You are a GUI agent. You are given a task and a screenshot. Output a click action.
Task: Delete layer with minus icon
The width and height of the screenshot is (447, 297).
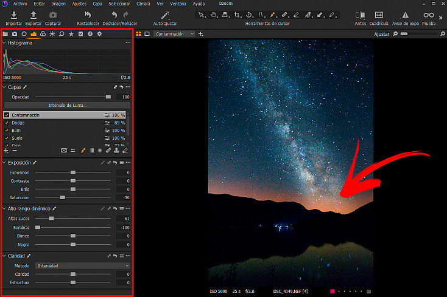pyautogui.click(x=15, y=151)
